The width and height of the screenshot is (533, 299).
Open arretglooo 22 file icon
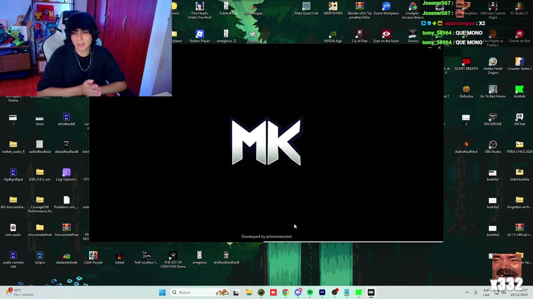coord(226,36)
